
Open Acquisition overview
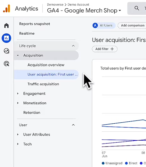46,65
